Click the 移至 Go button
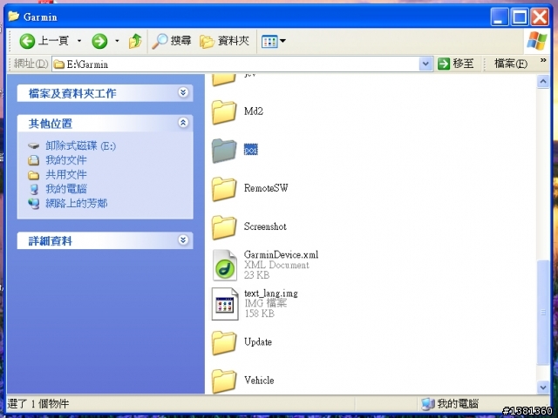558x418 pixels. point(456,64)
